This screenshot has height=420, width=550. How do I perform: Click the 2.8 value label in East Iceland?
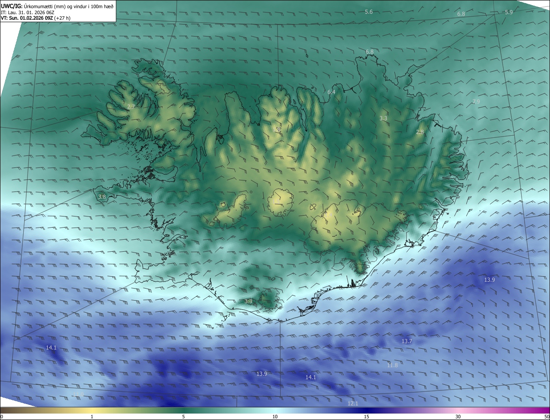420,132
